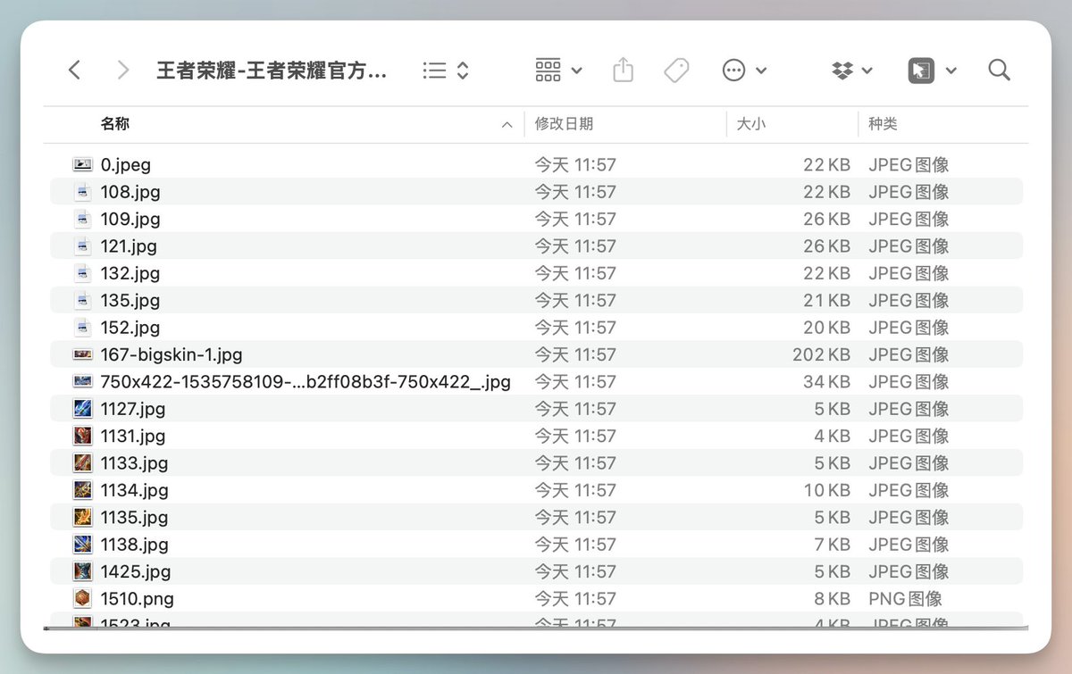Open the grouping options dropdown
This screenshot has height=674, width=1072.
[558, 71]
